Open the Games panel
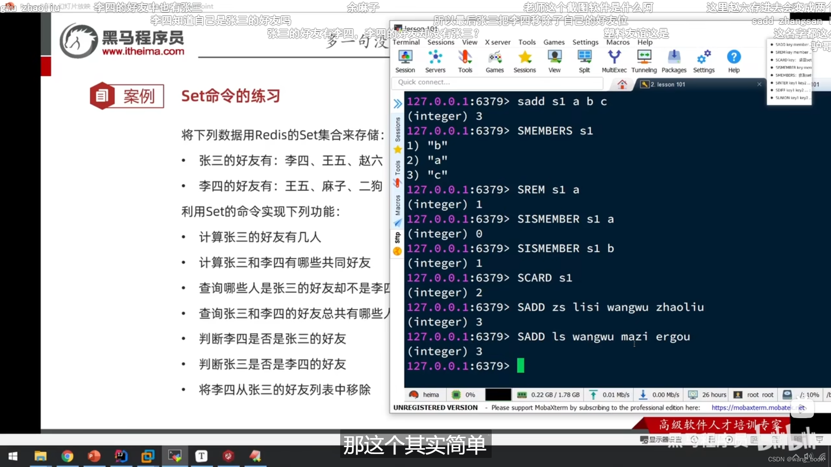This screenshot has width=831, height=467. tap(495, 61)
